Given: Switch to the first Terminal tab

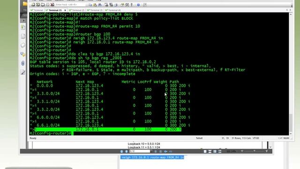Looking at the screenshot, I should (37, 10).
